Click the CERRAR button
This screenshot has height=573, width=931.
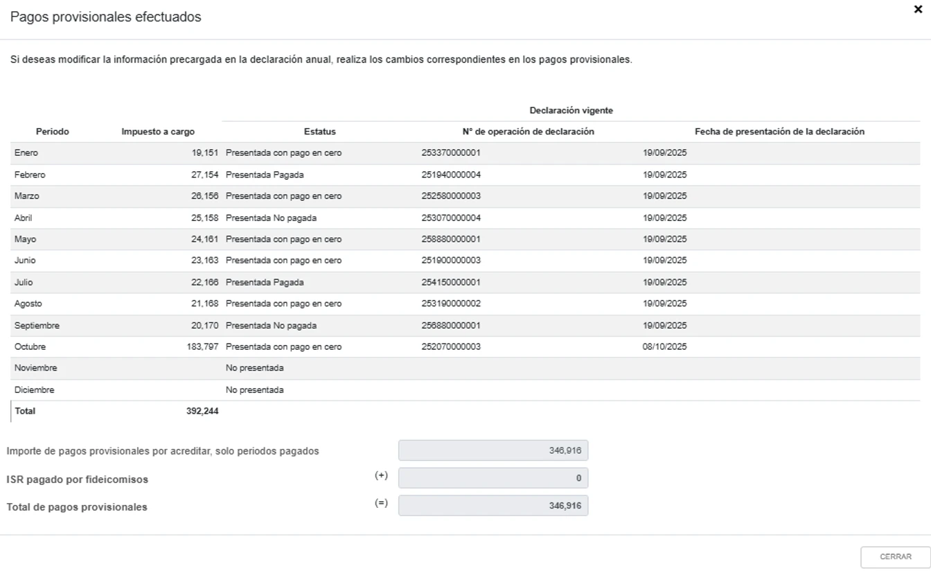pyautogui.click(x=896, y=557)
